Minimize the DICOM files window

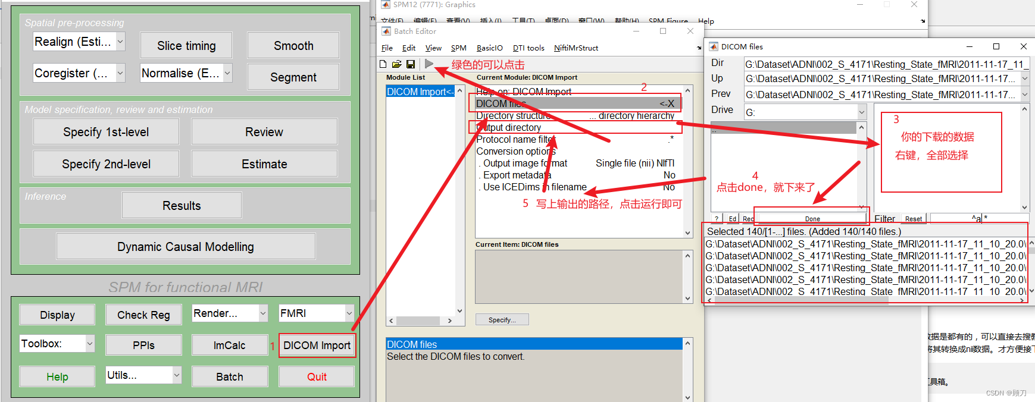point(969,46)
